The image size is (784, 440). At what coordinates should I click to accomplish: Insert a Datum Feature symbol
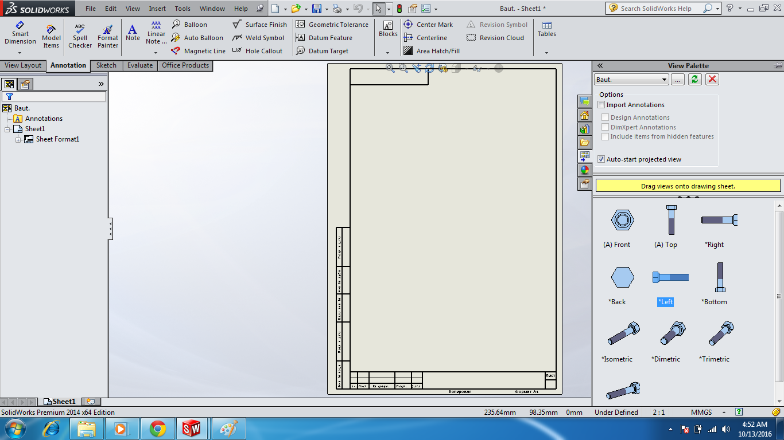324,38
